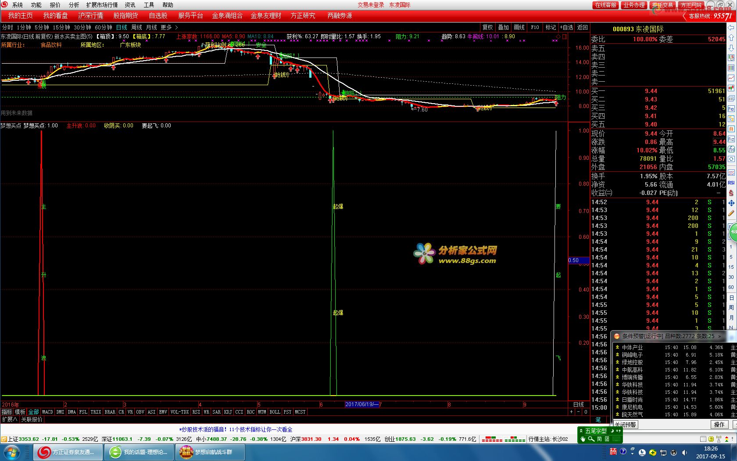The image size is (737, 461).
Task: Open 我的话题-理想论 browser taskbar item
Action: coord(140,452)
